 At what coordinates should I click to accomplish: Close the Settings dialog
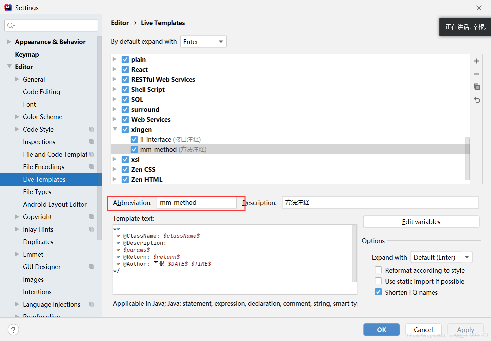coord(479,8)
